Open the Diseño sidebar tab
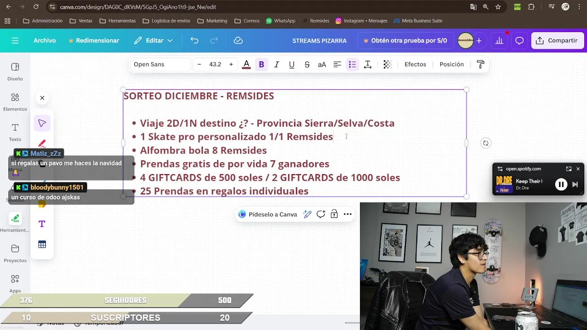This screenshot has width=587, height=330. click(15, 72)
